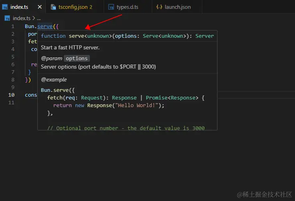
Task: Click the function serve signature in tooltip
Action: coord(127,36)
